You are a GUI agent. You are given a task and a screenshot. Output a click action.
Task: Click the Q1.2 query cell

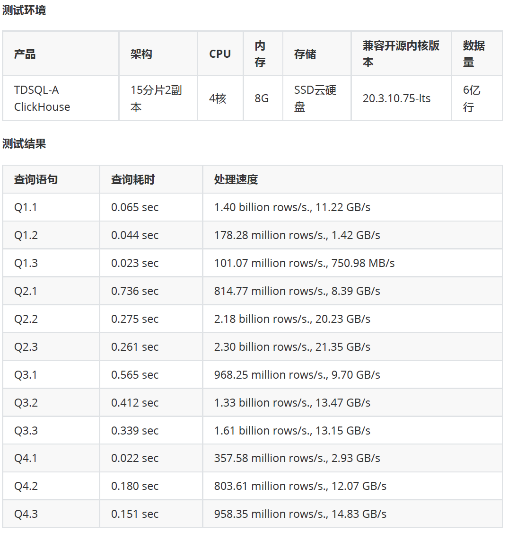pyautogui.click(x=51, y=235)
